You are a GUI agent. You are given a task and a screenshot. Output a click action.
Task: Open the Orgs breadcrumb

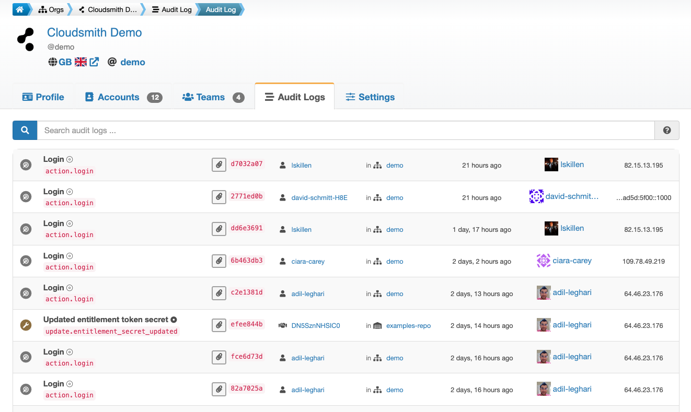51,9
